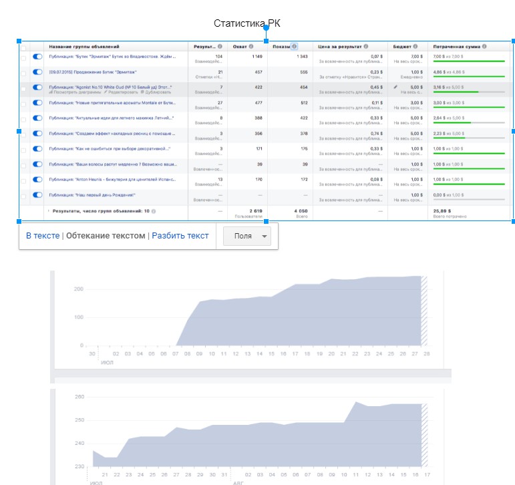Click Редактировать under the Agonist row
This screenshot has width=515, height=485.
click(123, 92)
